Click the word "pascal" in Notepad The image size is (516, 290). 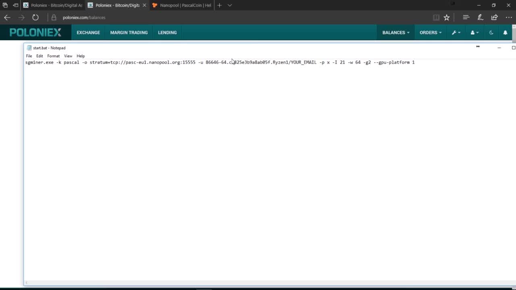point(71,62)
